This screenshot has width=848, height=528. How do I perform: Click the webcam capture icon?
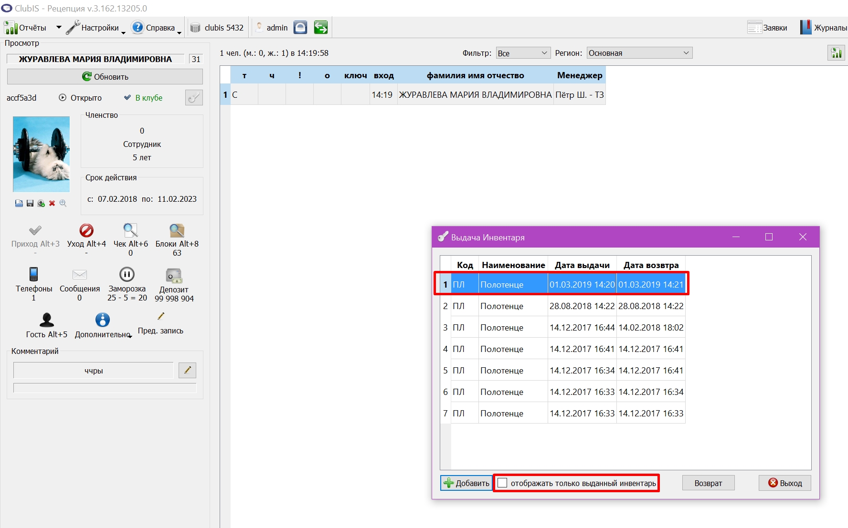pyautogui.click(x=41, y=203)
